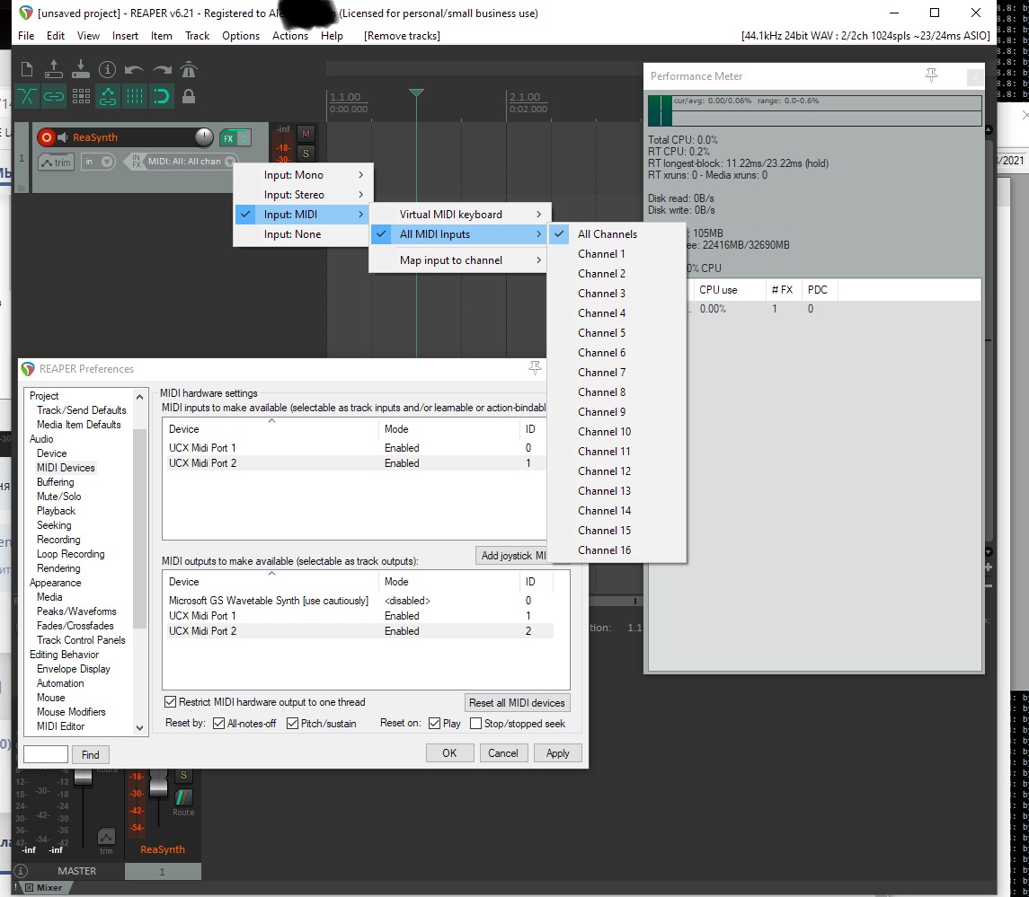Click Cancel in REAPER Preferences
The width and height of the screenshot is (1029, 897).
point(503,752)
